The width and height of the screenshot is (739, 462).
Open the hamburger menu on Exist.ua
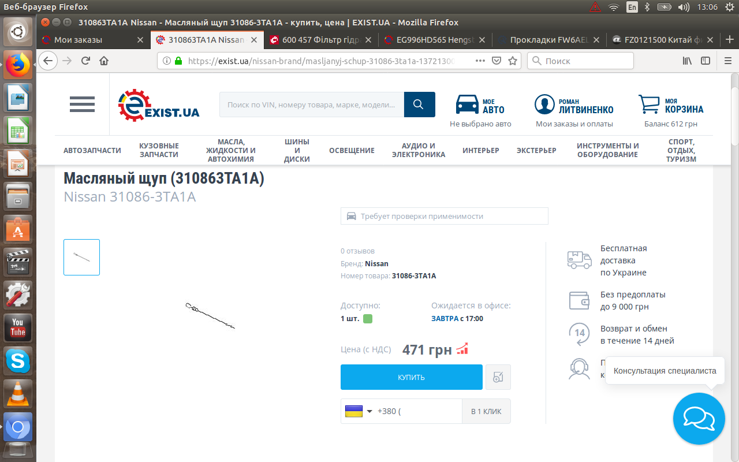click(82, 104)
